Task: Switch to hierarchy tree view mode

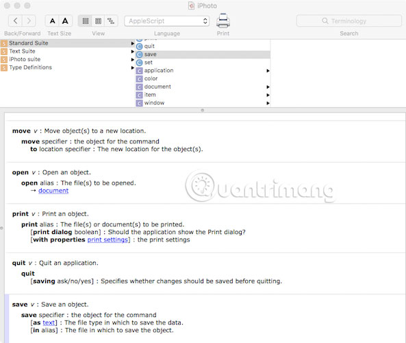Action: click(111, 21)
